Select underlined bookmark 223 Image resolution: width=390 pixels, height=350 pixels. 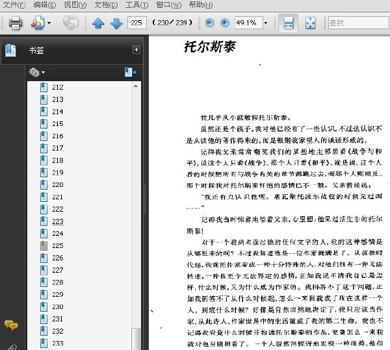[x=58, y=221]
